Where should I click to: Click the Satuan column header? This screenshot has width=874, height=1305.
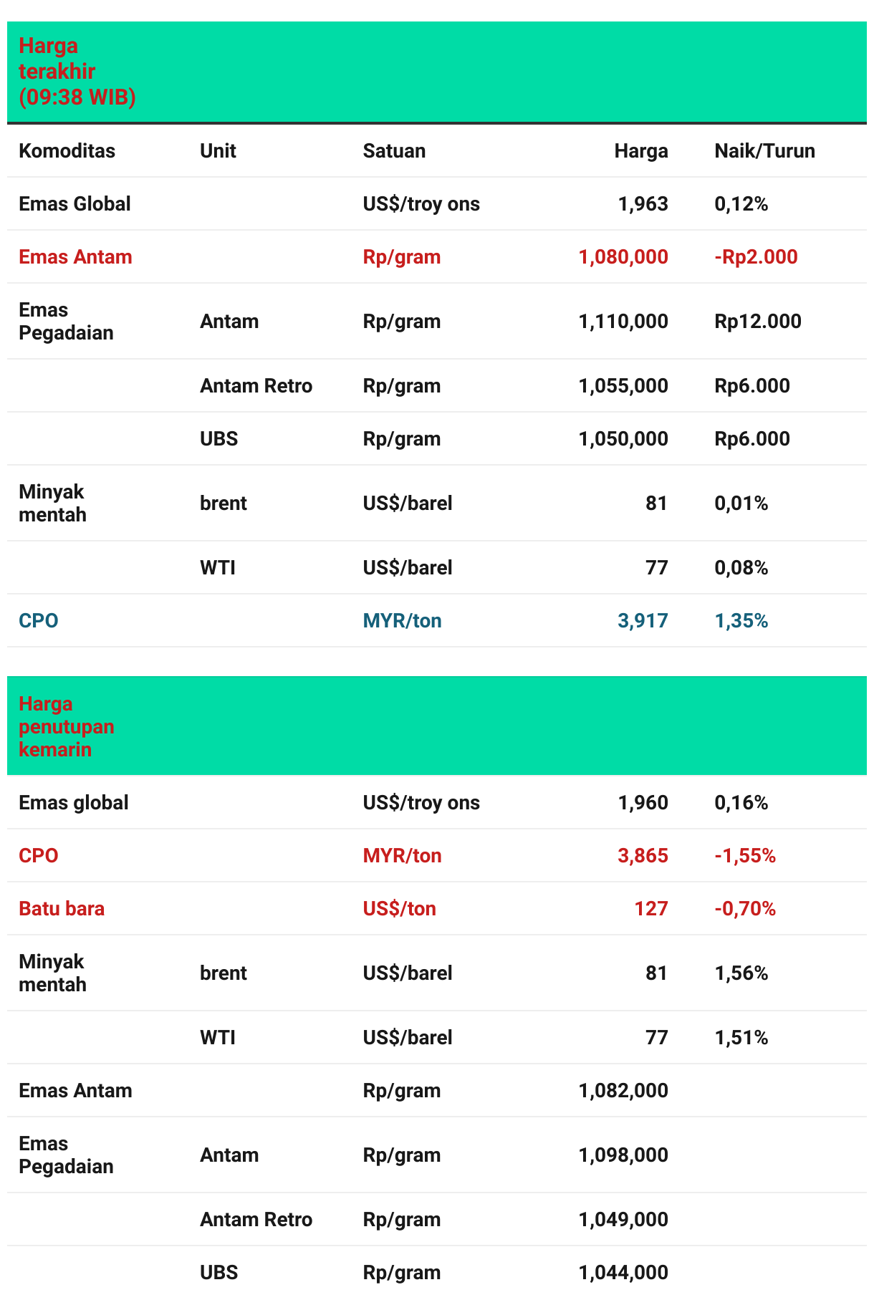click(394, 151)
